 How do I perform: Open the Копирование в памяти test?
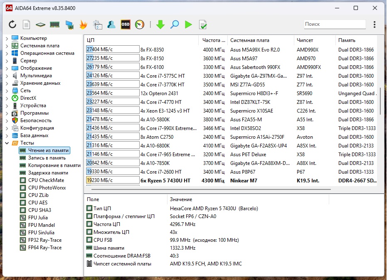tap(54, 165)
